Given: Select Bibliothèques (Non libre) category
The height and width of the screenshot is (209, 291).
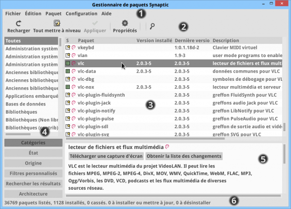Looking at the screenshot, I should (31, 120).
